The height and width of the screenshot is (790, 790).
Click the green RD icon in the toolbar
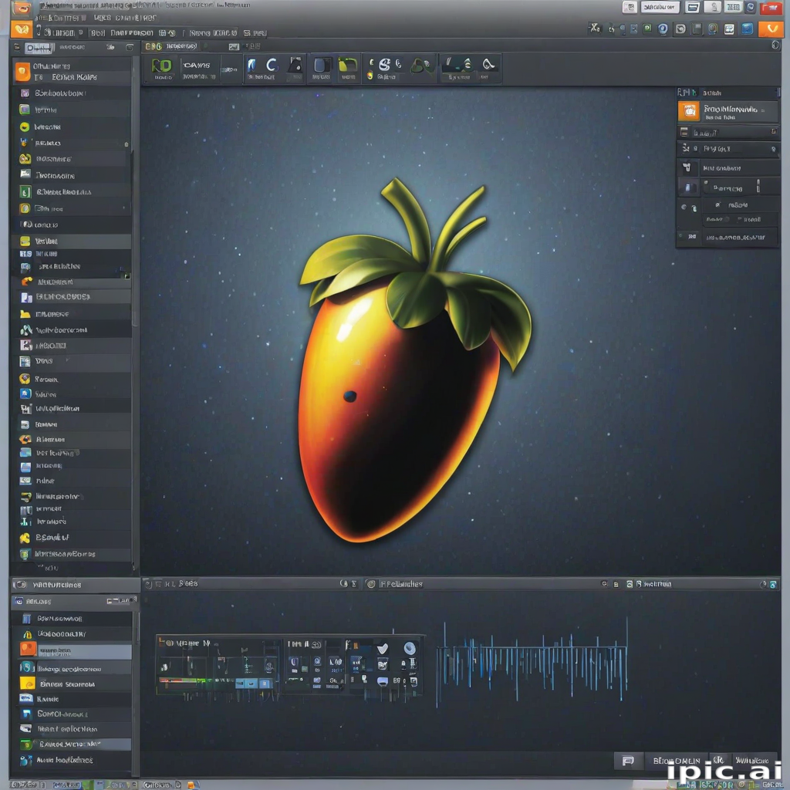pos(162,66)
